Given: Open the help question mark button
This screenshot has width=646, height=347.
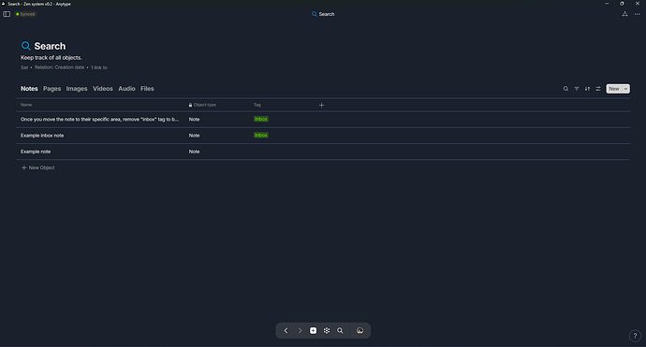Looking at the screenshot, I should (x=635, y=336).
